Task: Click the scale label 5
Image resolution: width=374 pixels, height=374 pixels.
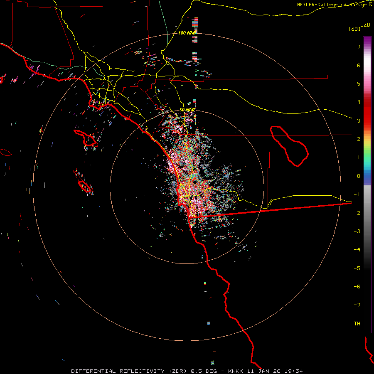Action: tap(359, 84)
